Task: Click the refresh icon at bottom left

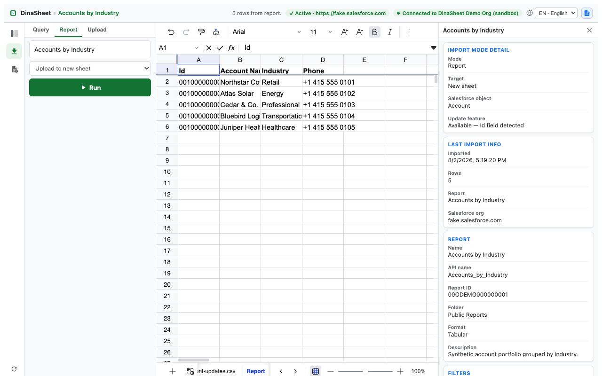Action: tap(14, 369)
